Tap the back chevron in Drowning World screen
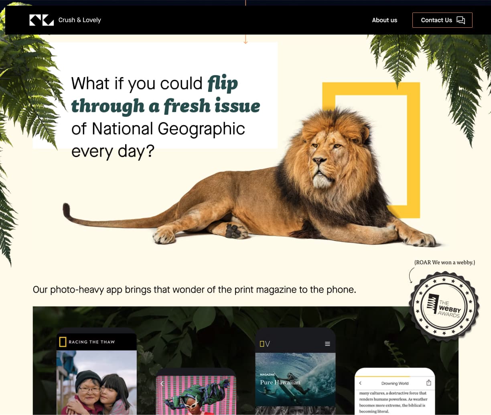The height and width of the screenshot is (415, 491). click(x=360, y=383)
